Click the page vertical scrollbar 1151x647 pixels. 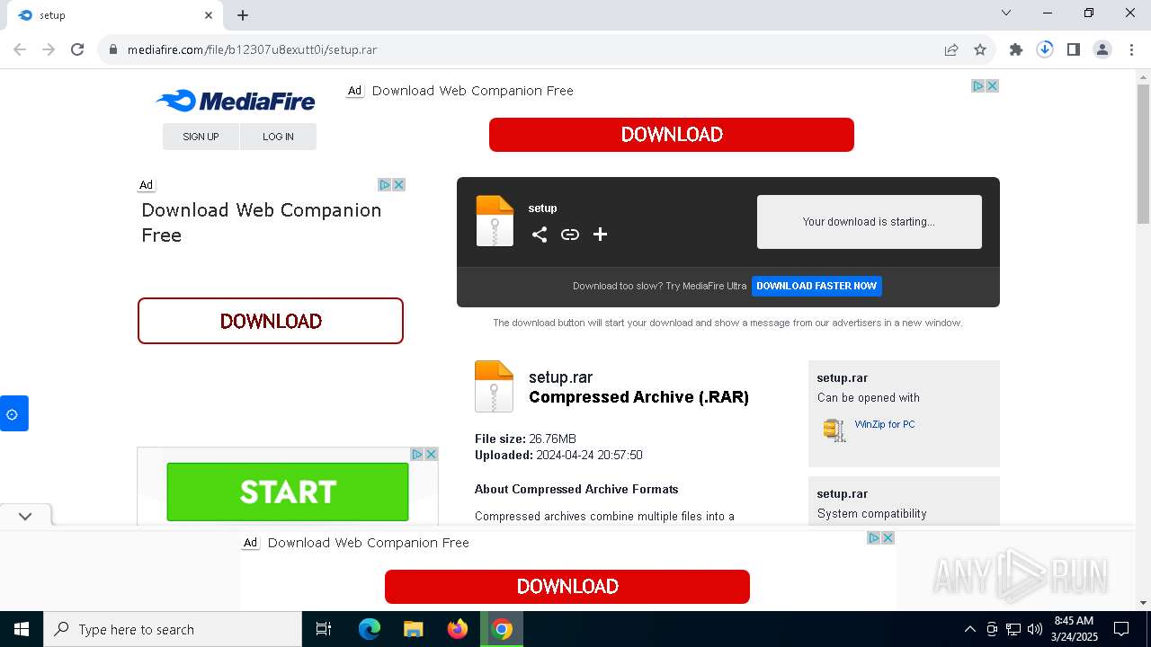click(x=1143, y=153)
